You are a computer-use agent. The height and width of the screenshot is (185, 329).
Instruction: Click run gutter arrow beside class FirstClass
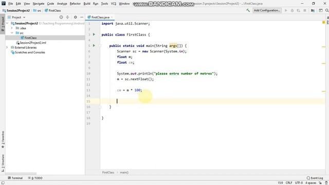coord(94,34)
